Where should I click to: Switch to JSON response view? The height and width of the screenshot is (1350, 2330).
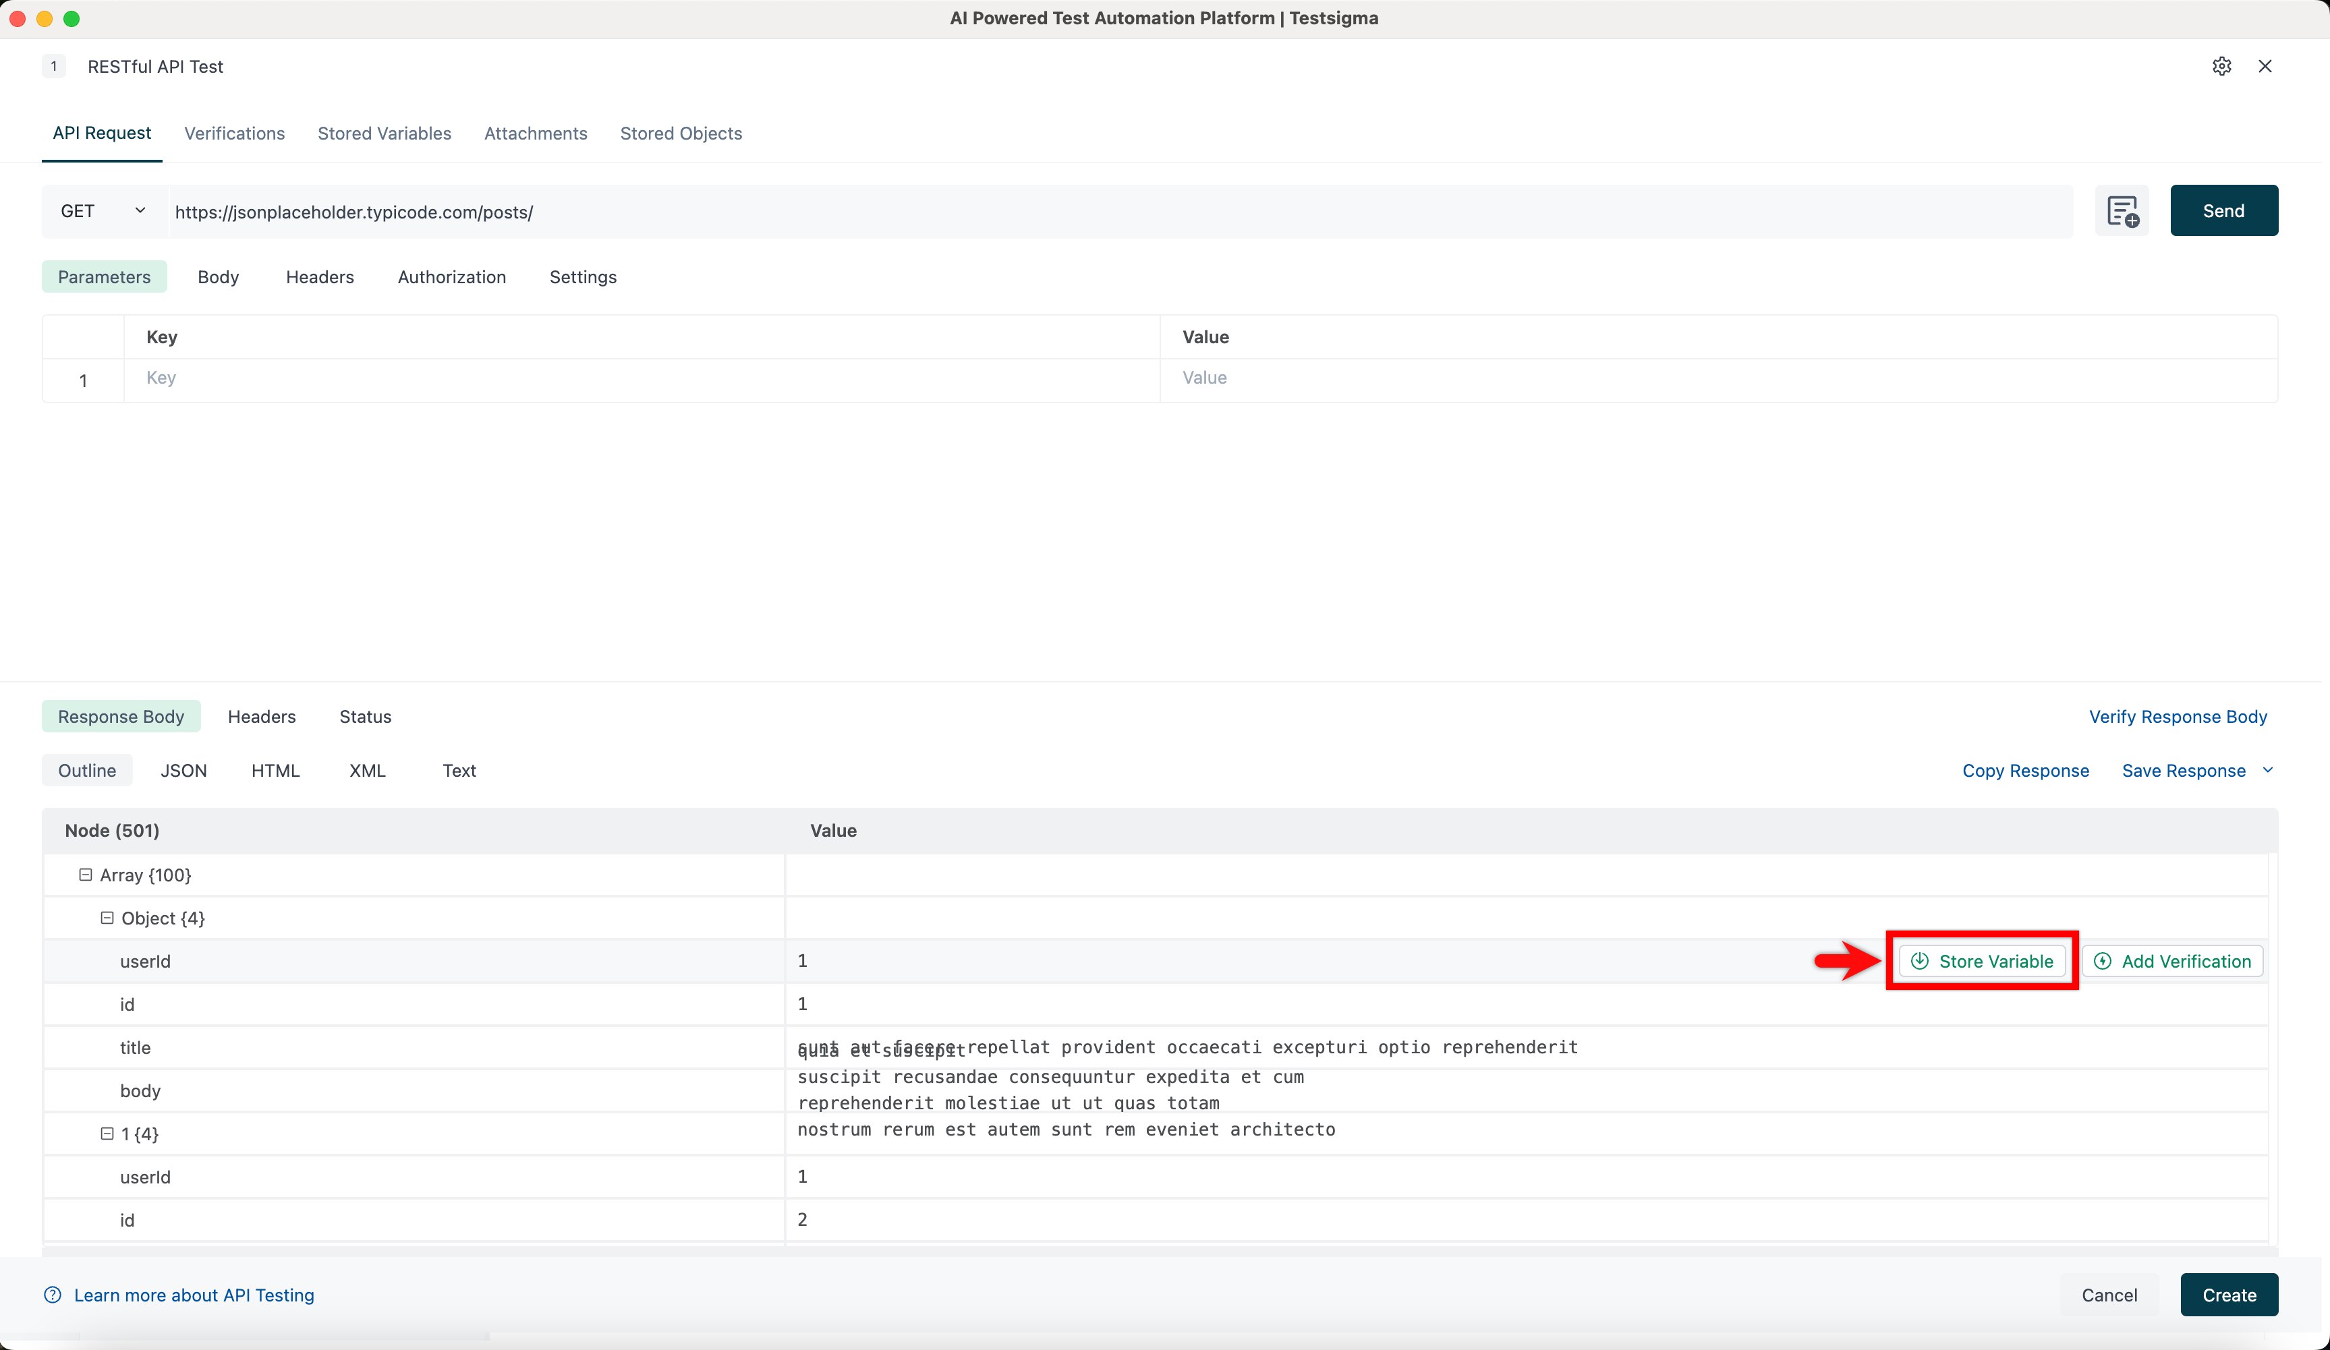pyautogui.click(x=183, y=769)
